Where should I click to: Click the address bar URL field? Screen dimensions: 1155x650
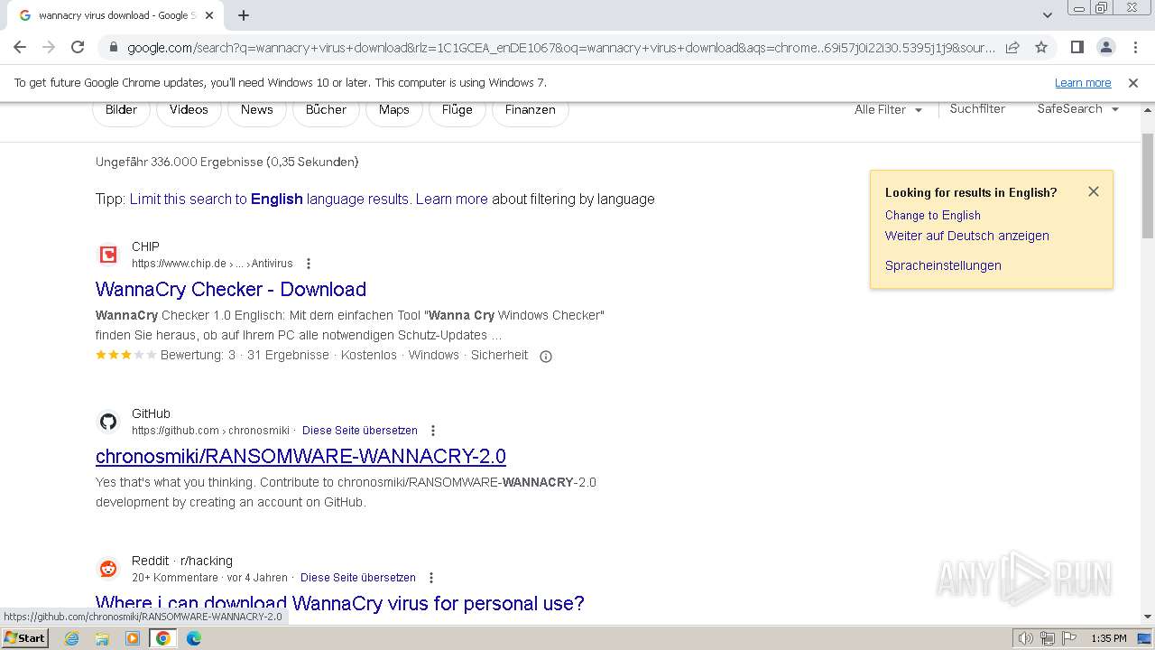coord(560,48)
